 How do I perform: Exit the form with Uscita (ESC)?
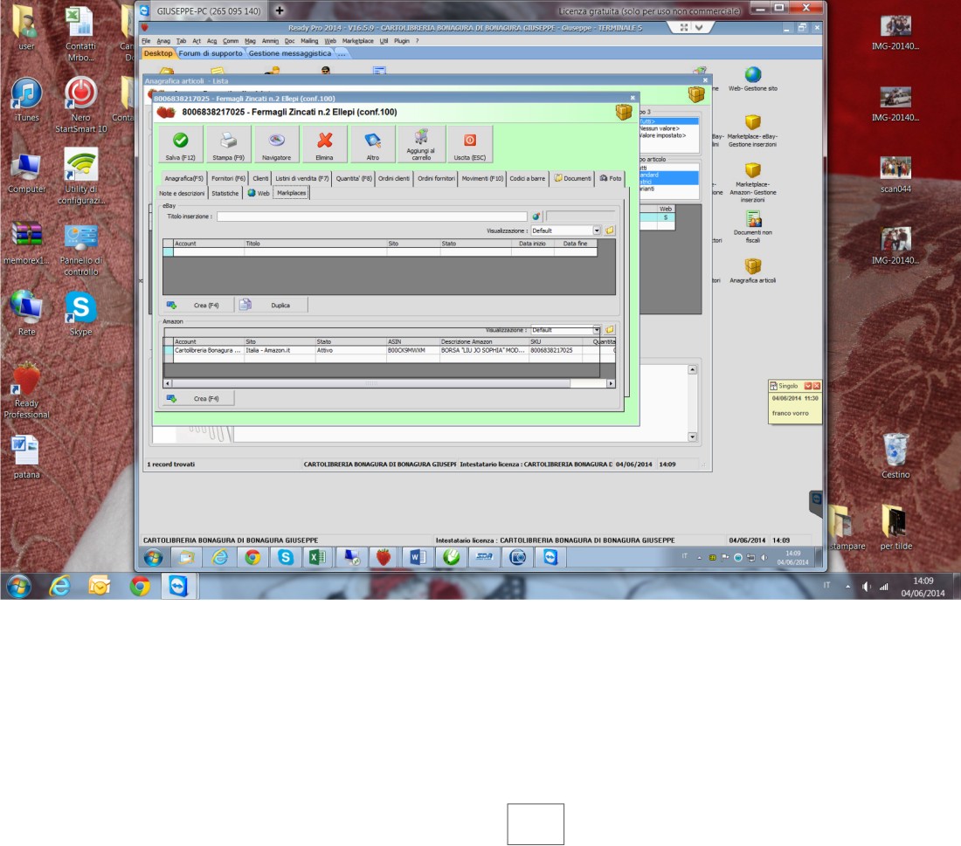point(469,145)
